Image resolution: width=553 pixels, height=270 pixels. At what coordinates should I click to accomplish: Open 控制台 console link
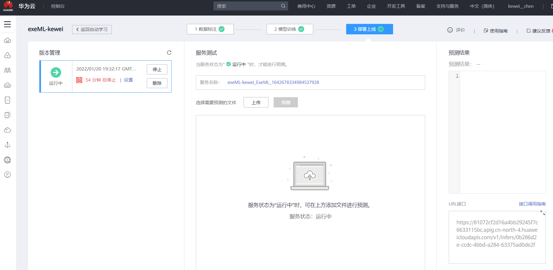(x=58, y=6)
